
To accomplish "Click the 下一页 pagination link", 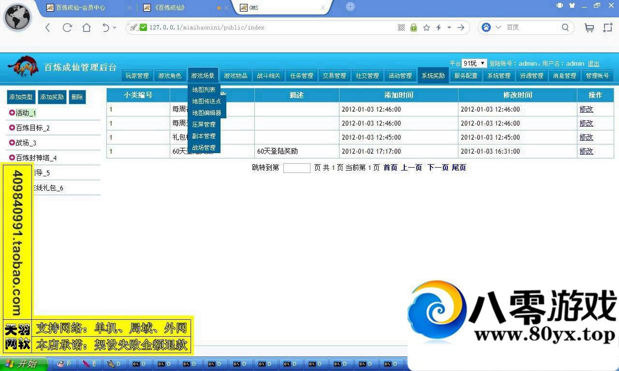I will [438, 168].
